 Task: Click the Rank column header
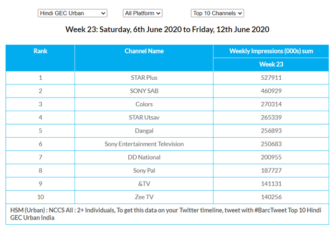40,51
